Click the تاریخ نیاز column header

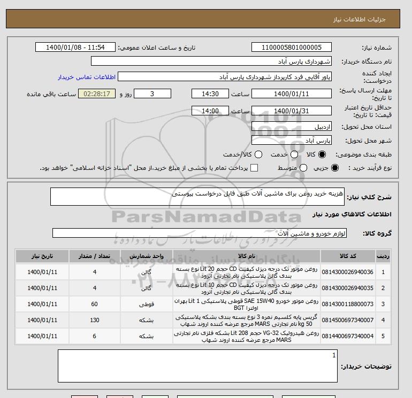click(42, 256)
